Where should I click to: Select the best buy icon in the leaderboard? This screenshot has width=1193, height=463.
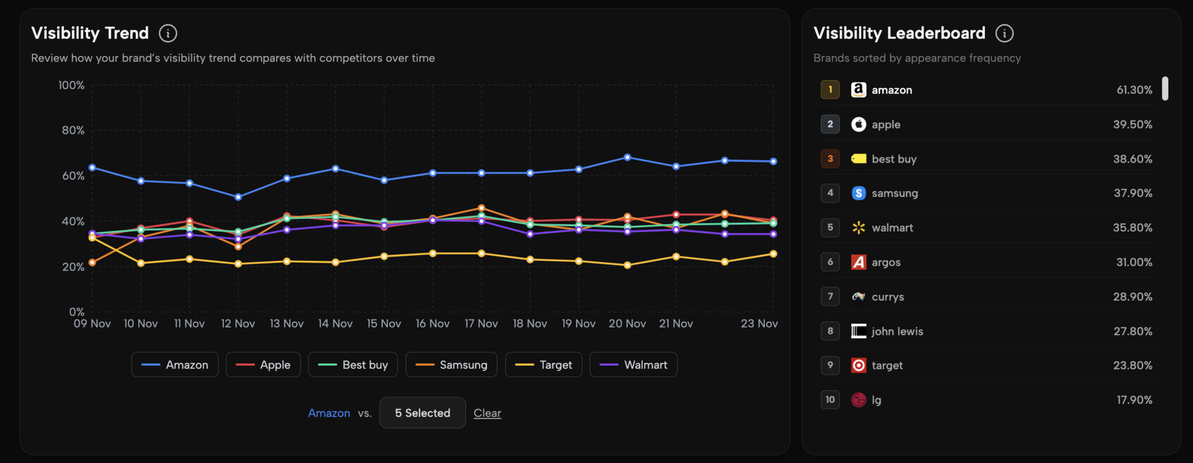click(x=858, y=159)
